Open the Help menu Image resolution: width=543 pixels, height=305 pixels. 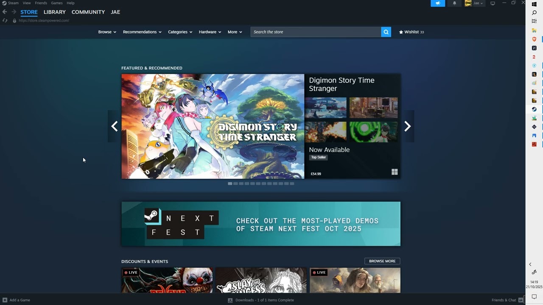[x=70, y=3]
